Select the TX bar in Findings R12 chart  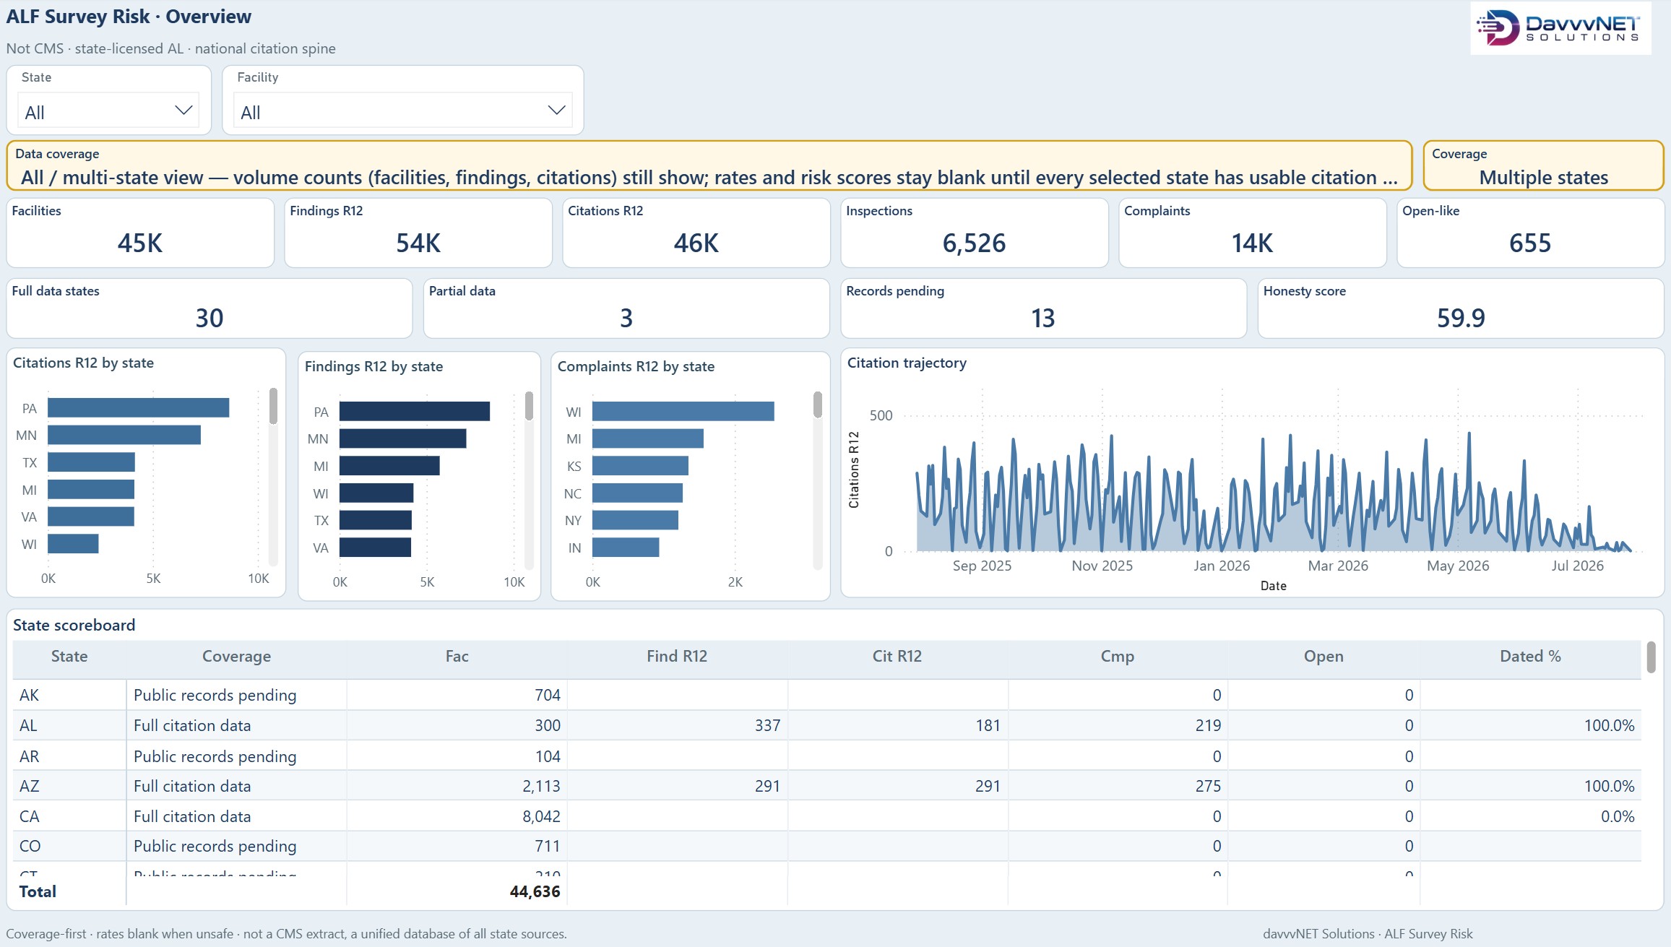376,520
